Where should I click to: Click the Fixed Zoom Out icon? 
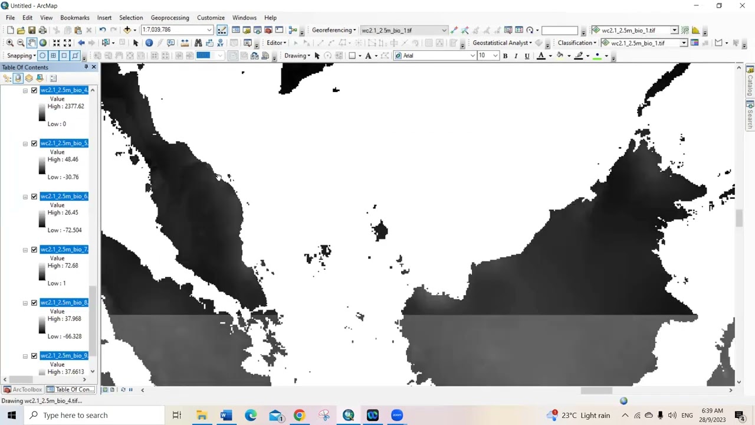point(67,43)
